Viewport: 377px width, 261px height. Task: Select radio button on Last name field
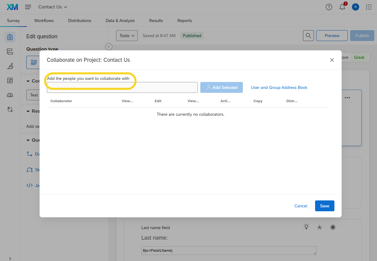point(333,227)
